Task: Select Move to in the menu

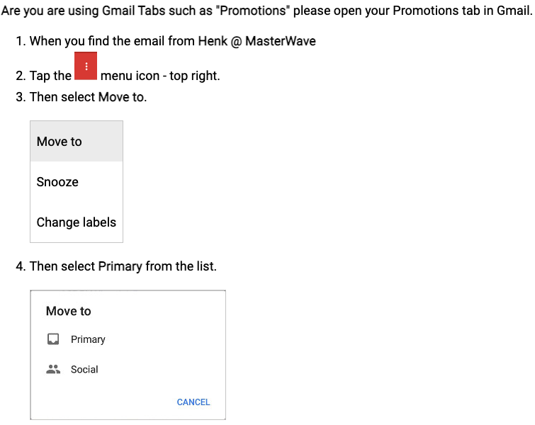Action: point(77,141)
